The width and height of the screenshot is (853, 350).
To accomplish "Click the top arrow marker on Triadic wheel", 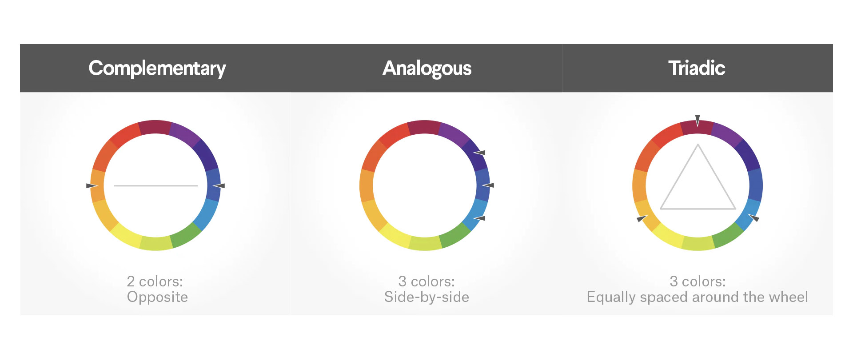I will point(698,120).
